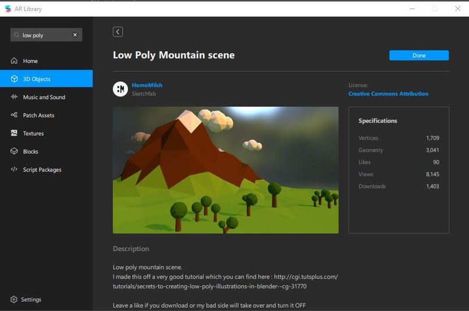This screenshot has height=311, width=469.
Task: Open the Blocks label
Action: coord(30,152)
